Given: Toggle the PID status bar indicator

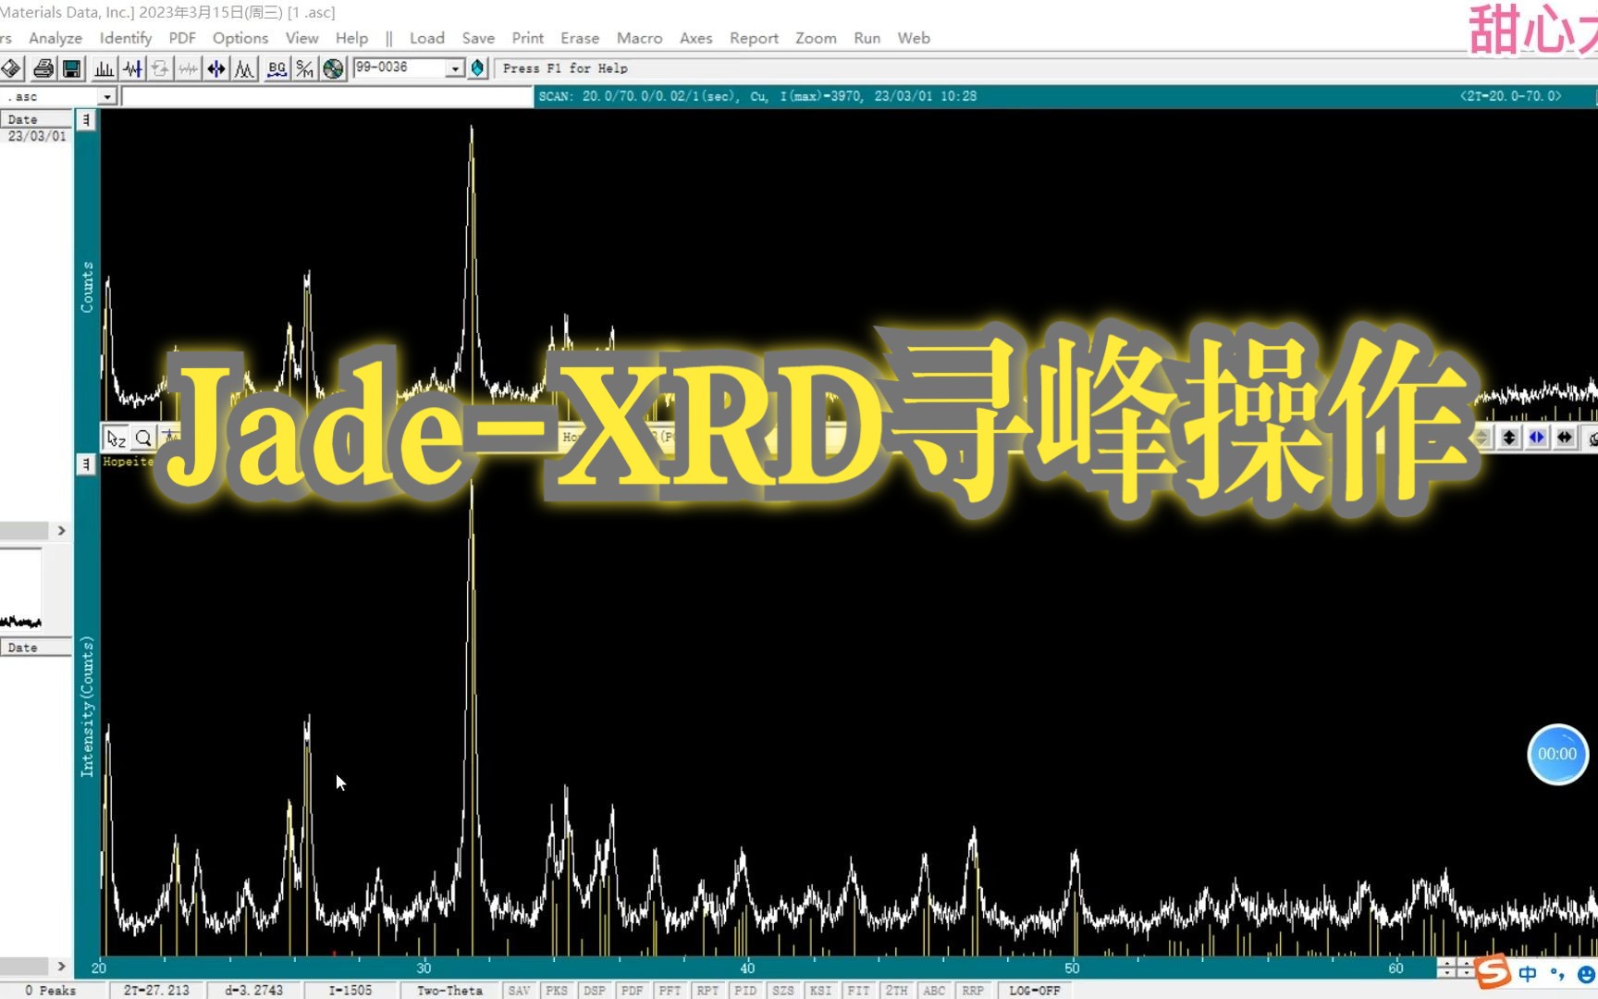Looking at the screenshot, I should point(745,991).
